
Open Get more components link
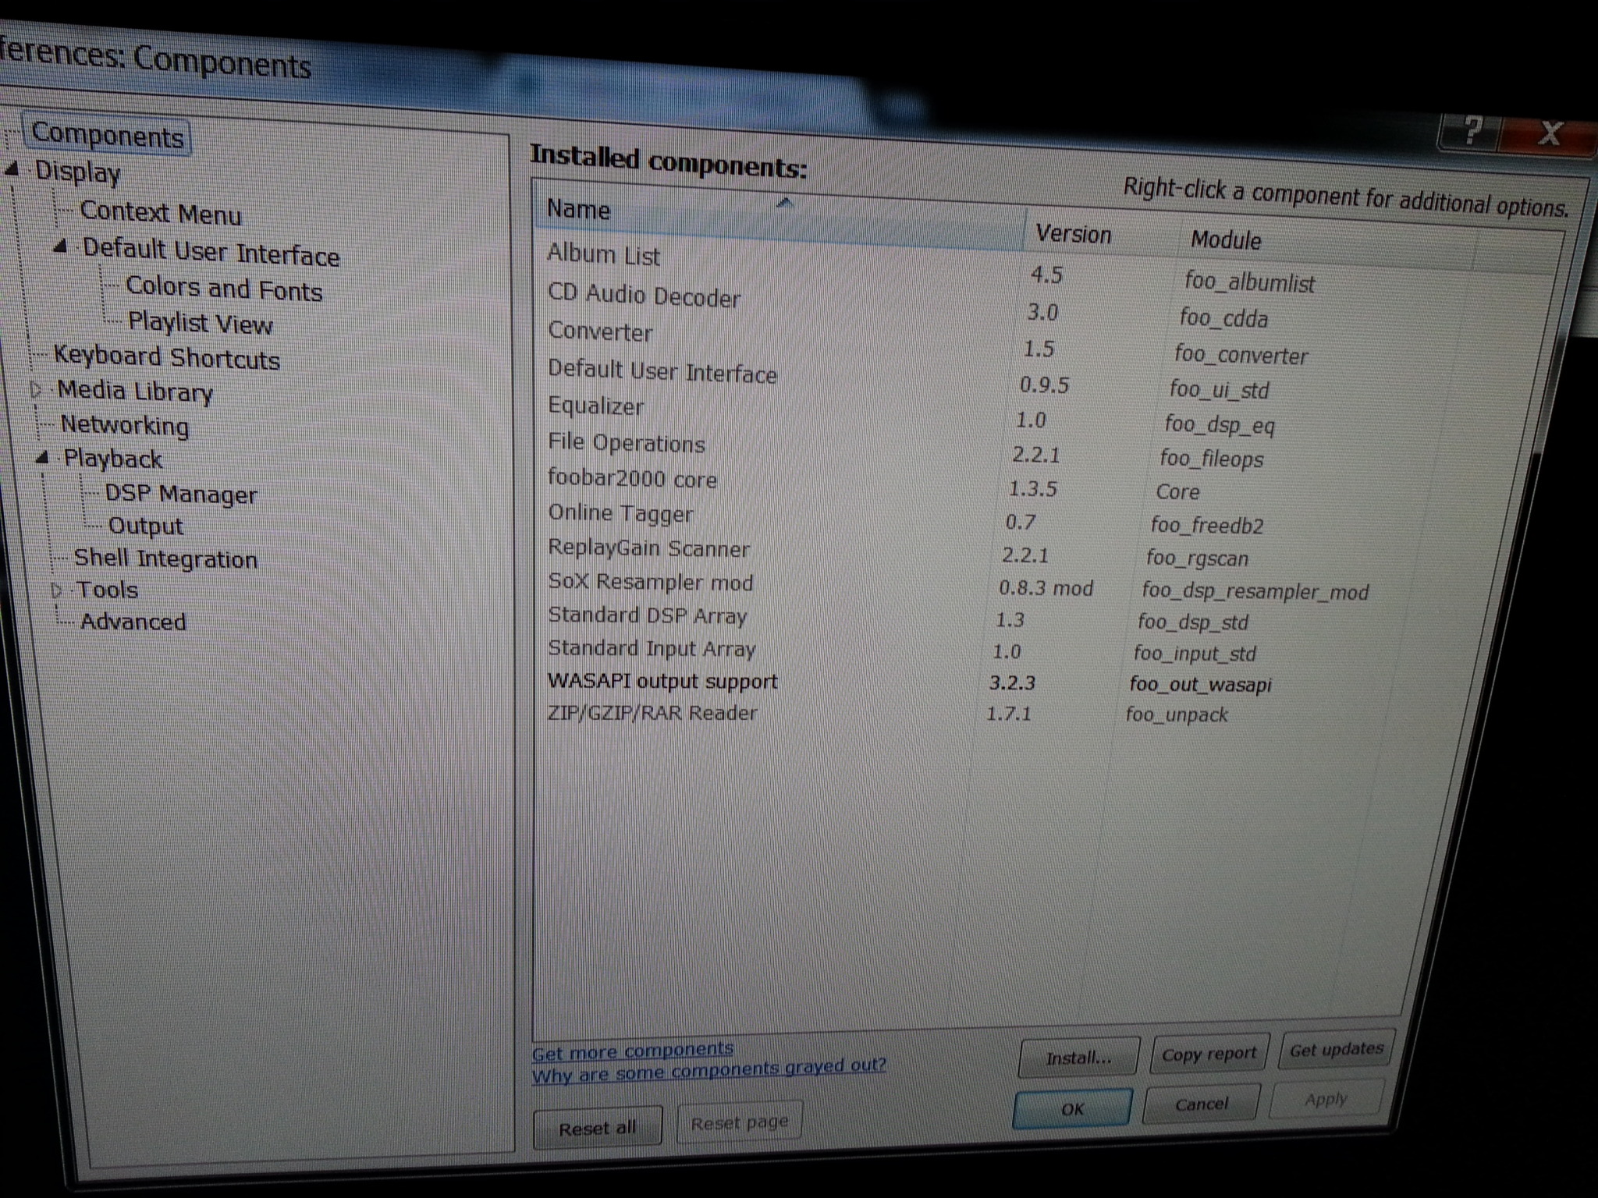tap(632, 1051)
